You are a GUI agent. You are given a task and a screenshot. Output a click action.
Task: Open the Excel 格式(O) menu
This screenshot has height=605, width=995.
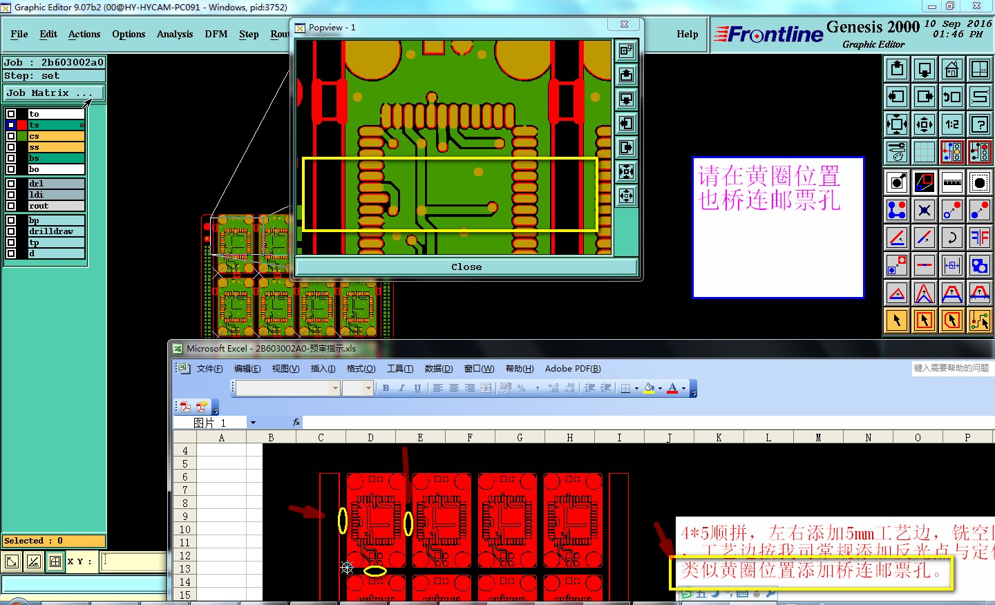[361, 369]
